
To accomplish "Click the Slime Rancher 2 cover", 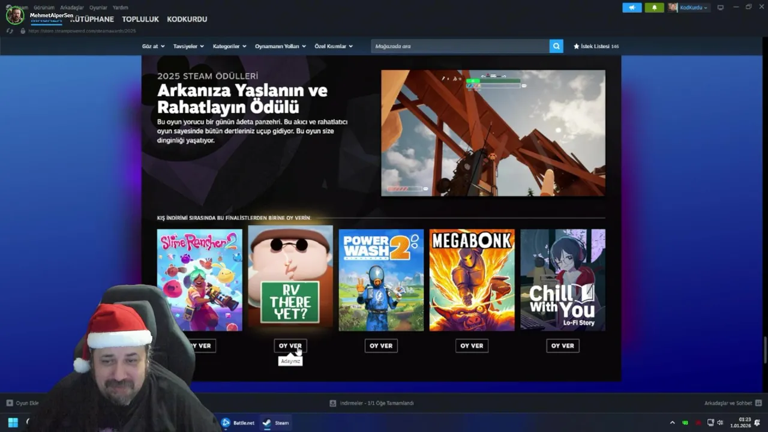I will 200,280.
